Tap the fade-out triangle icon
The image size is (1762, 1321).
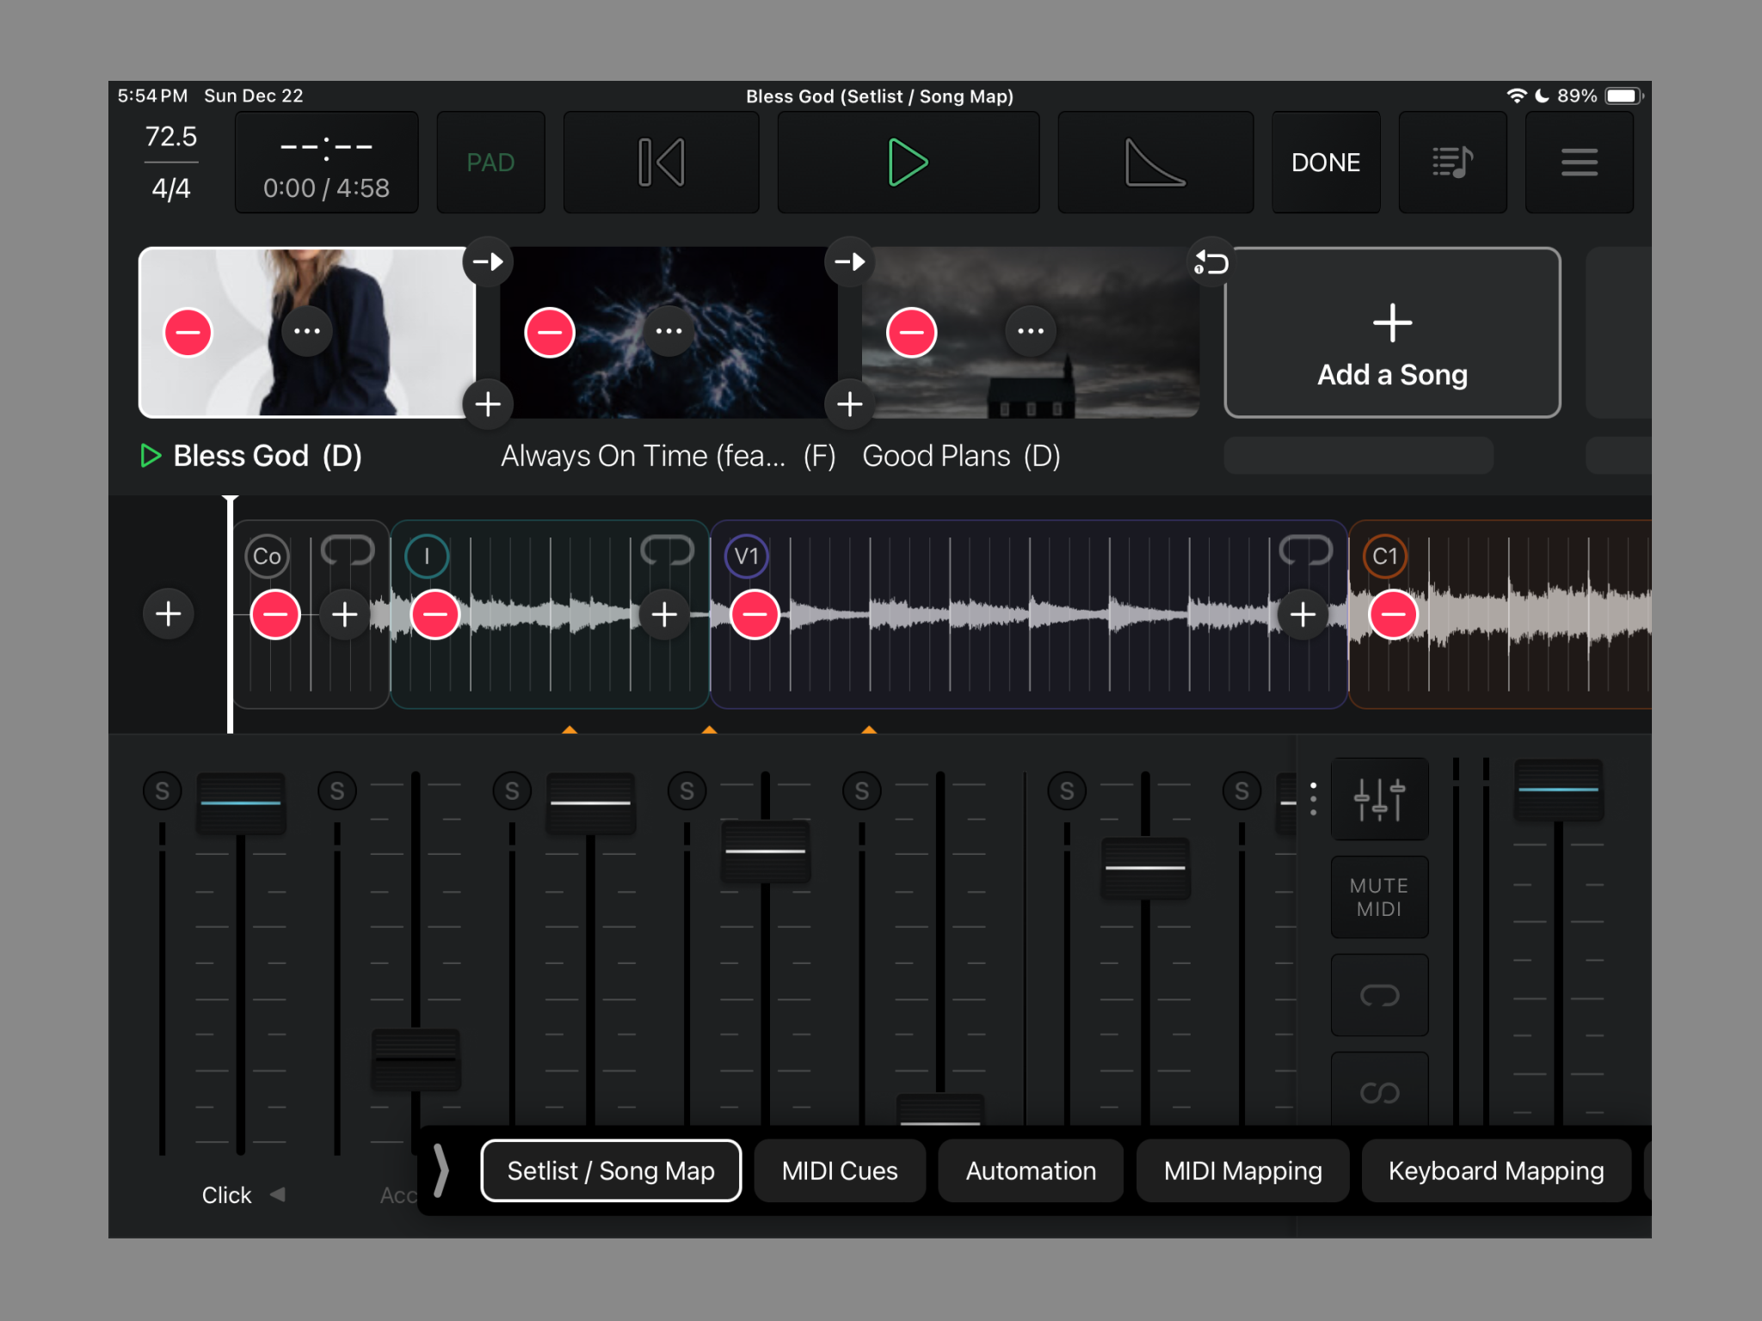pyautogui.click(x=1155, y=163)
